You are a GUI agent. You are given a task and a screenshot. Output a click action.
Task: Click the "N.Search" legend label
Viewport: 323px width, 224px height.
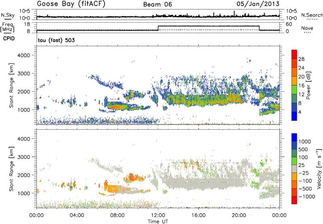pos(312,15)
